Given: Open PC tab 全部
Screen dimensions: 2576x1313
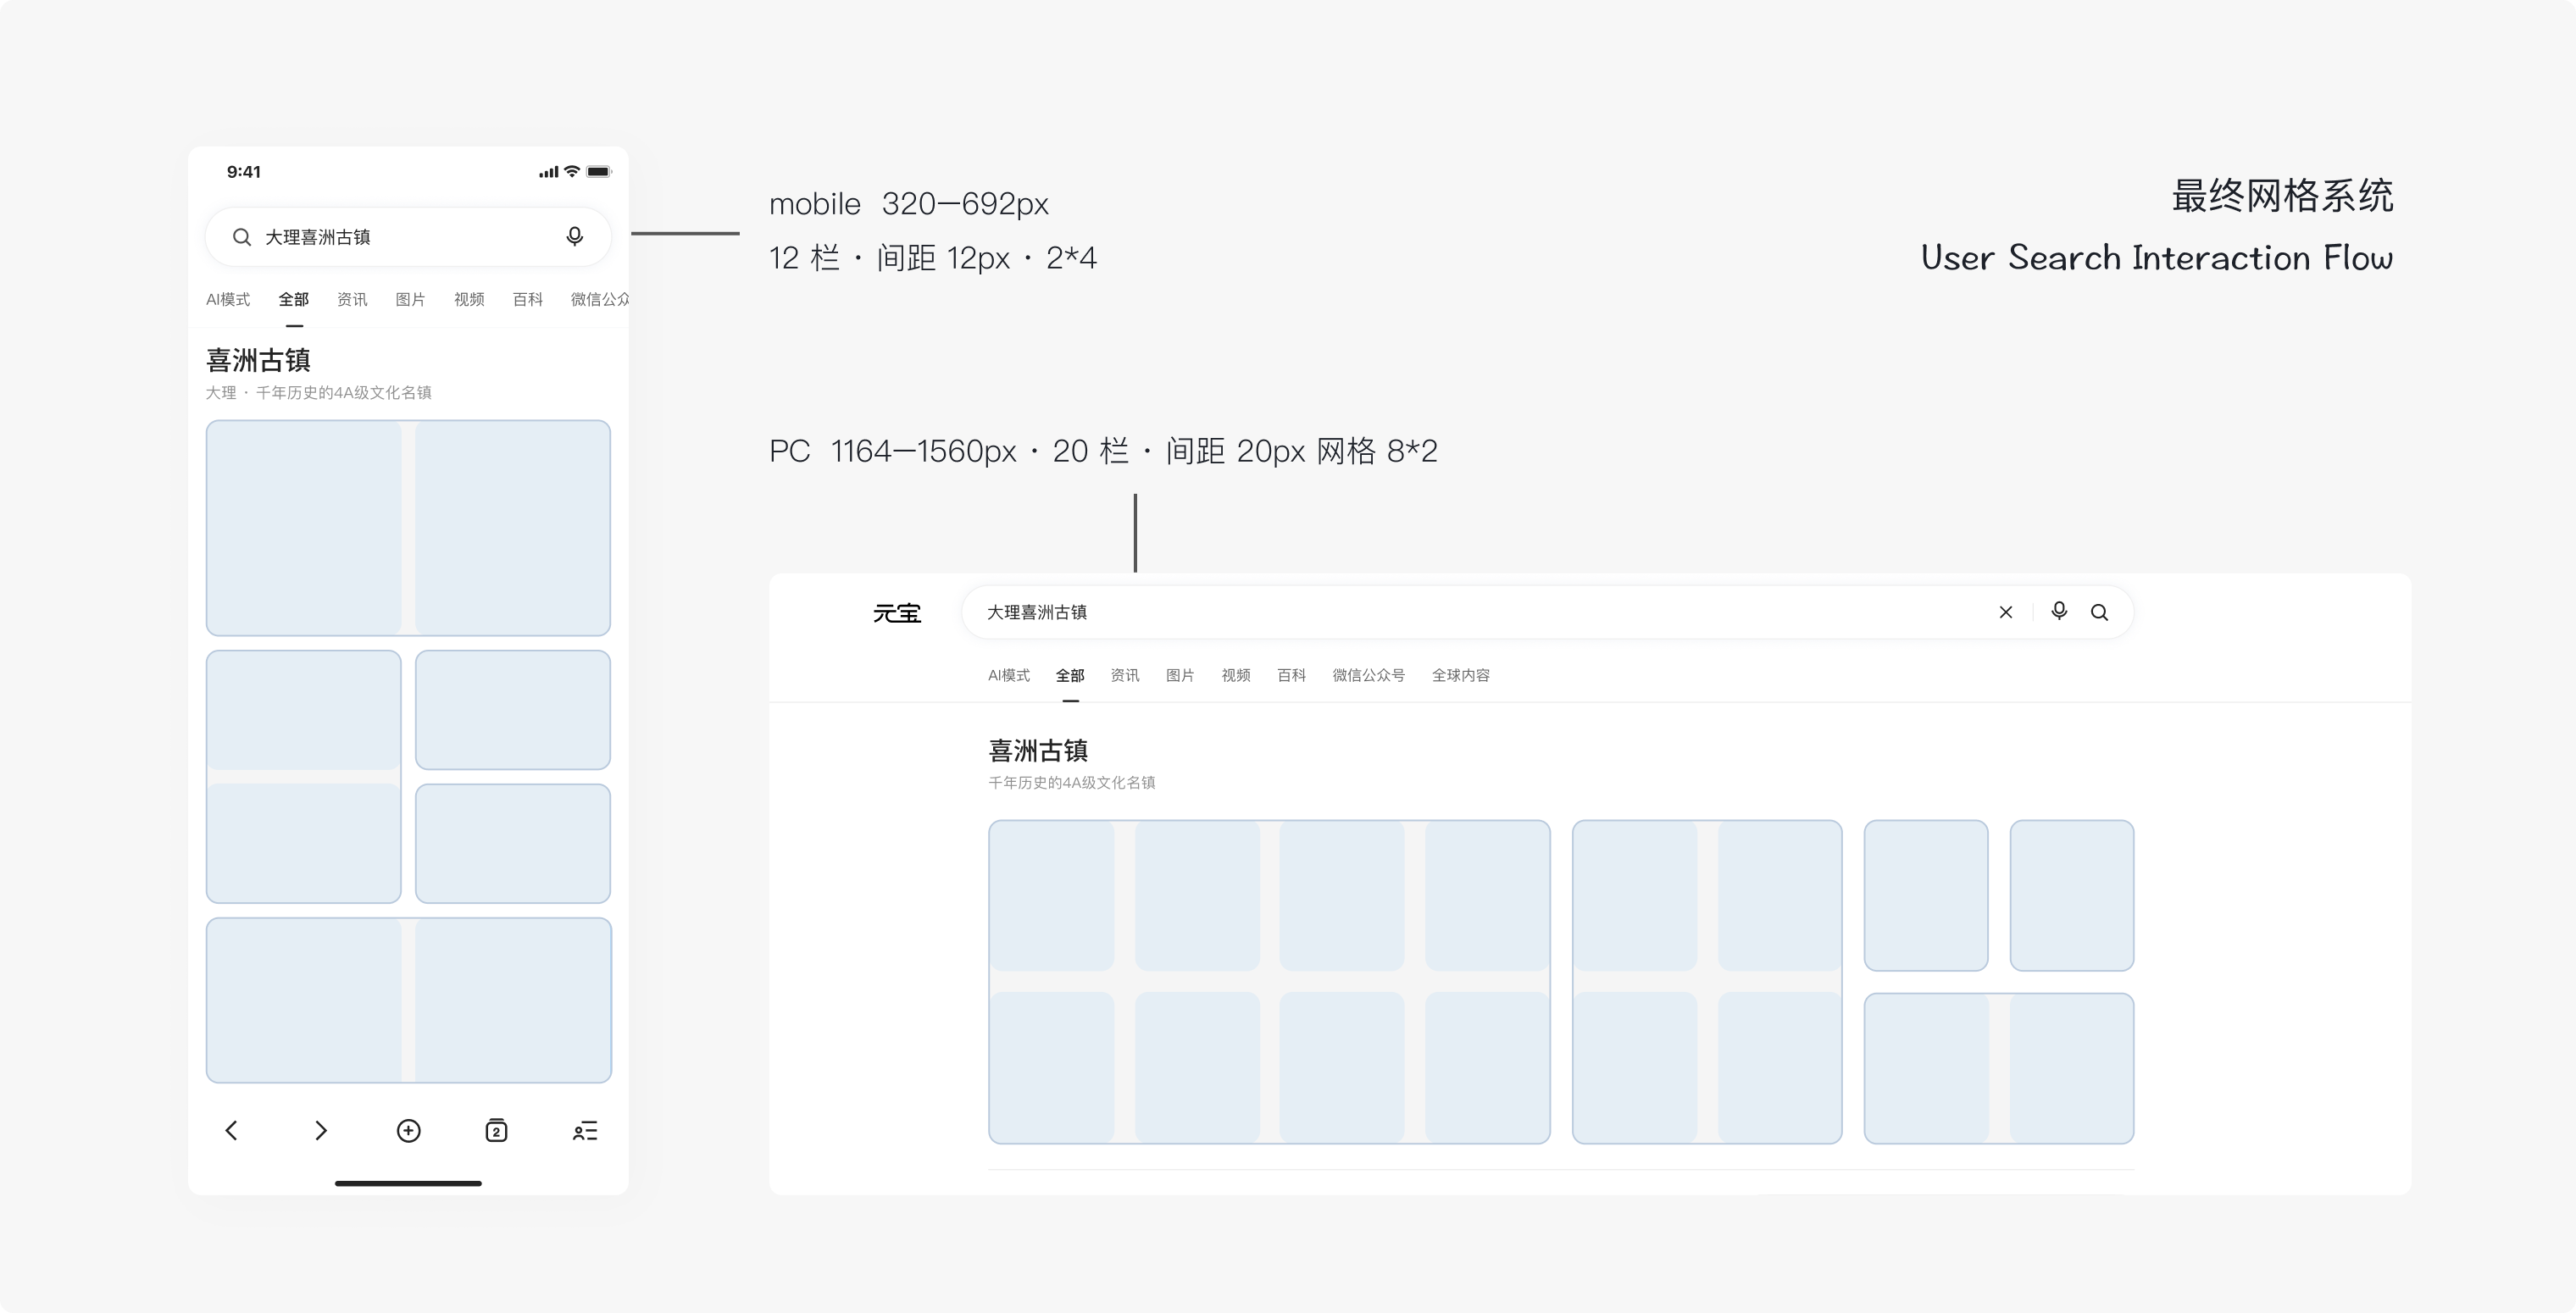Looking at the screenshot, I should point(1070,675).
